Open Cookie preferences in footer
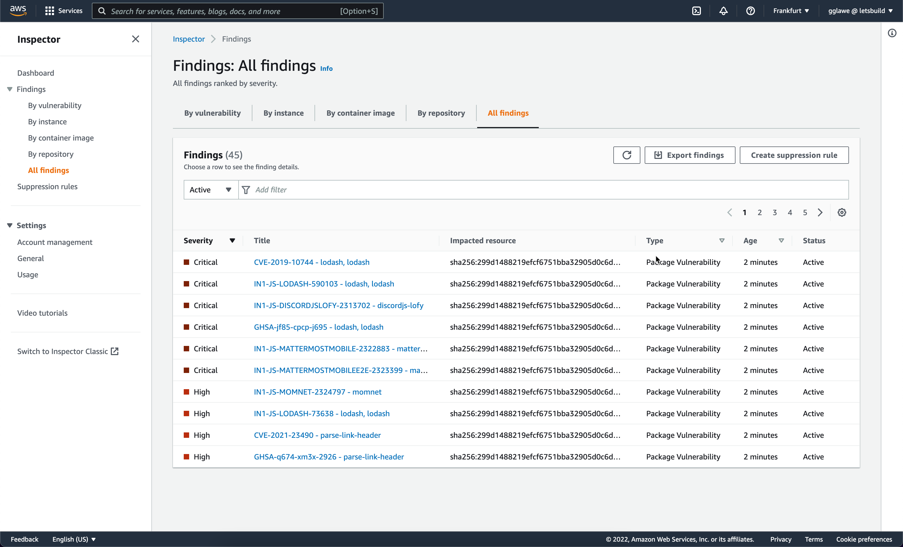 click(x=864, y=539)
